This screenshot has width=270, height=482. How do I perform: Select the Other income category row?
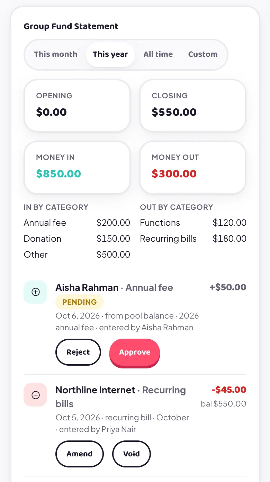click(x=77, y=255)
